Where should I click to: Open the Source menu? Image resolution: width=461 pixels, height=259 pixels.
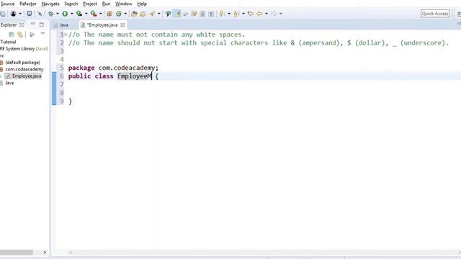[7, 4]
